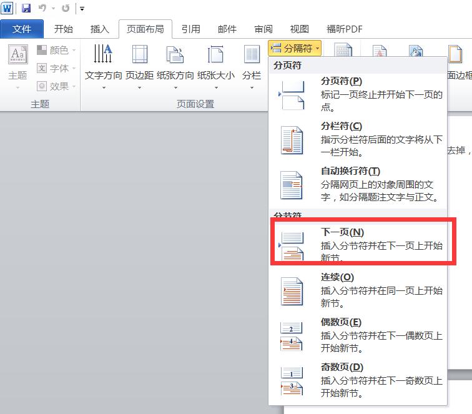Image resolution: width=472 pixels, height=414 pixels.
Task: Click the Word application icon
Action: (x=7, y=8)
